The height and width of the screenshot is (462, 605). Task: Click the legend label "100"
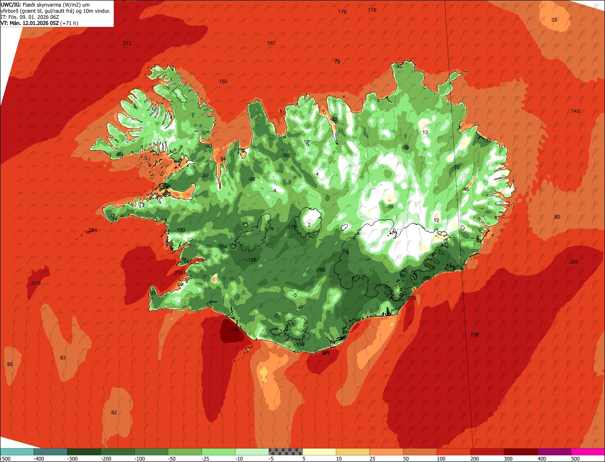click(x=441, y=459)
